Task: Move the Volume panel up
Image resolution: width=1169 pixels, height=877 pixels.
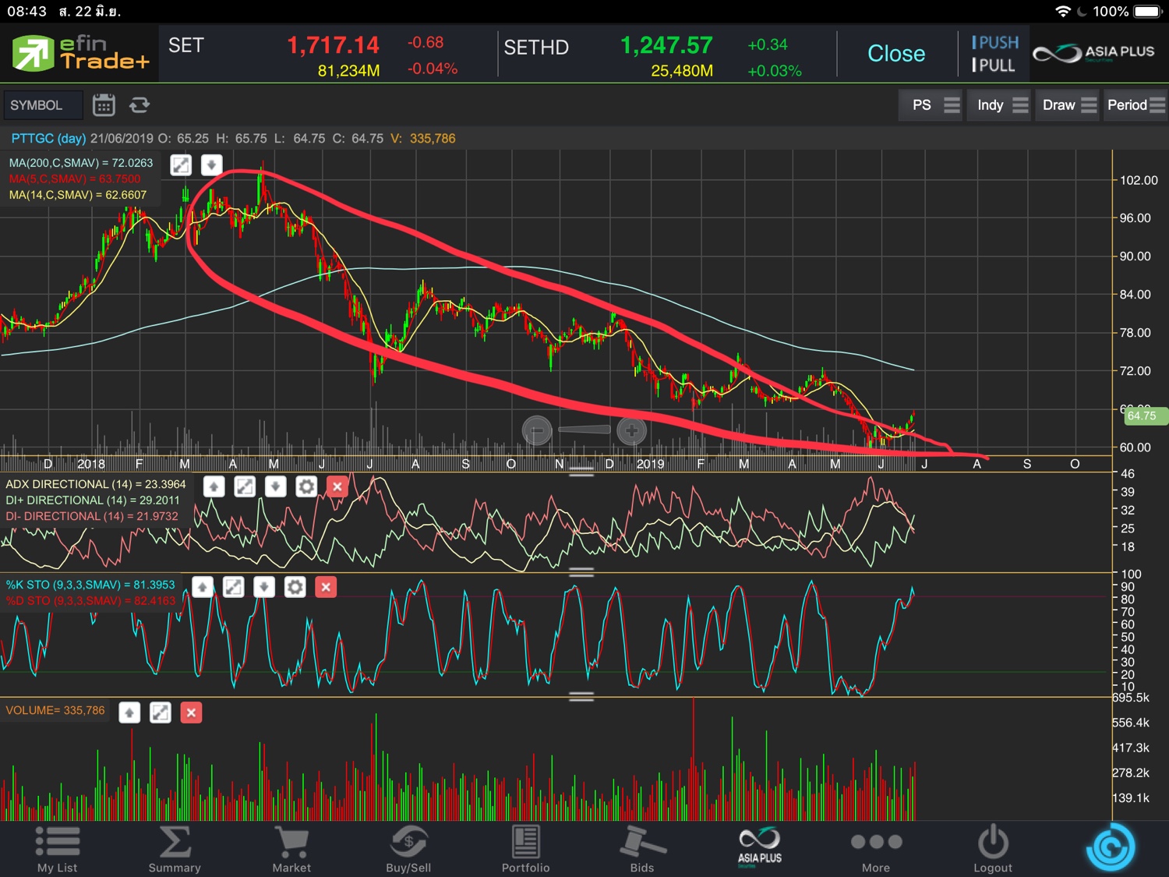Action: click(129, 713)
